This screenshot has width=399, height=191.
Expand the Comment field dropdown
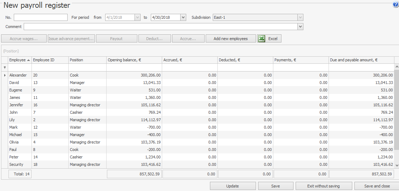pos(300,27)
